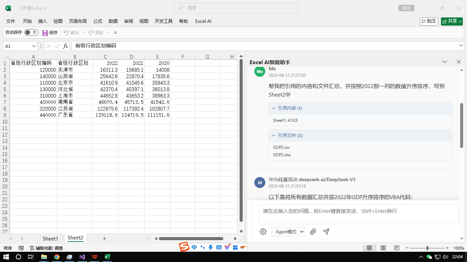Click the horizontal scrollbar thumb

(x=191, y=238)
